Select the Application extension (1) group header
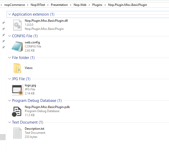 pyautogui.click(x=33, y=14)
